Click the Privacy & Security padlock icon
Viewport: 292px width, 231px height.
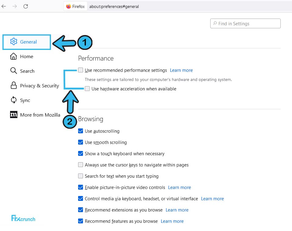tap(14, 86)
